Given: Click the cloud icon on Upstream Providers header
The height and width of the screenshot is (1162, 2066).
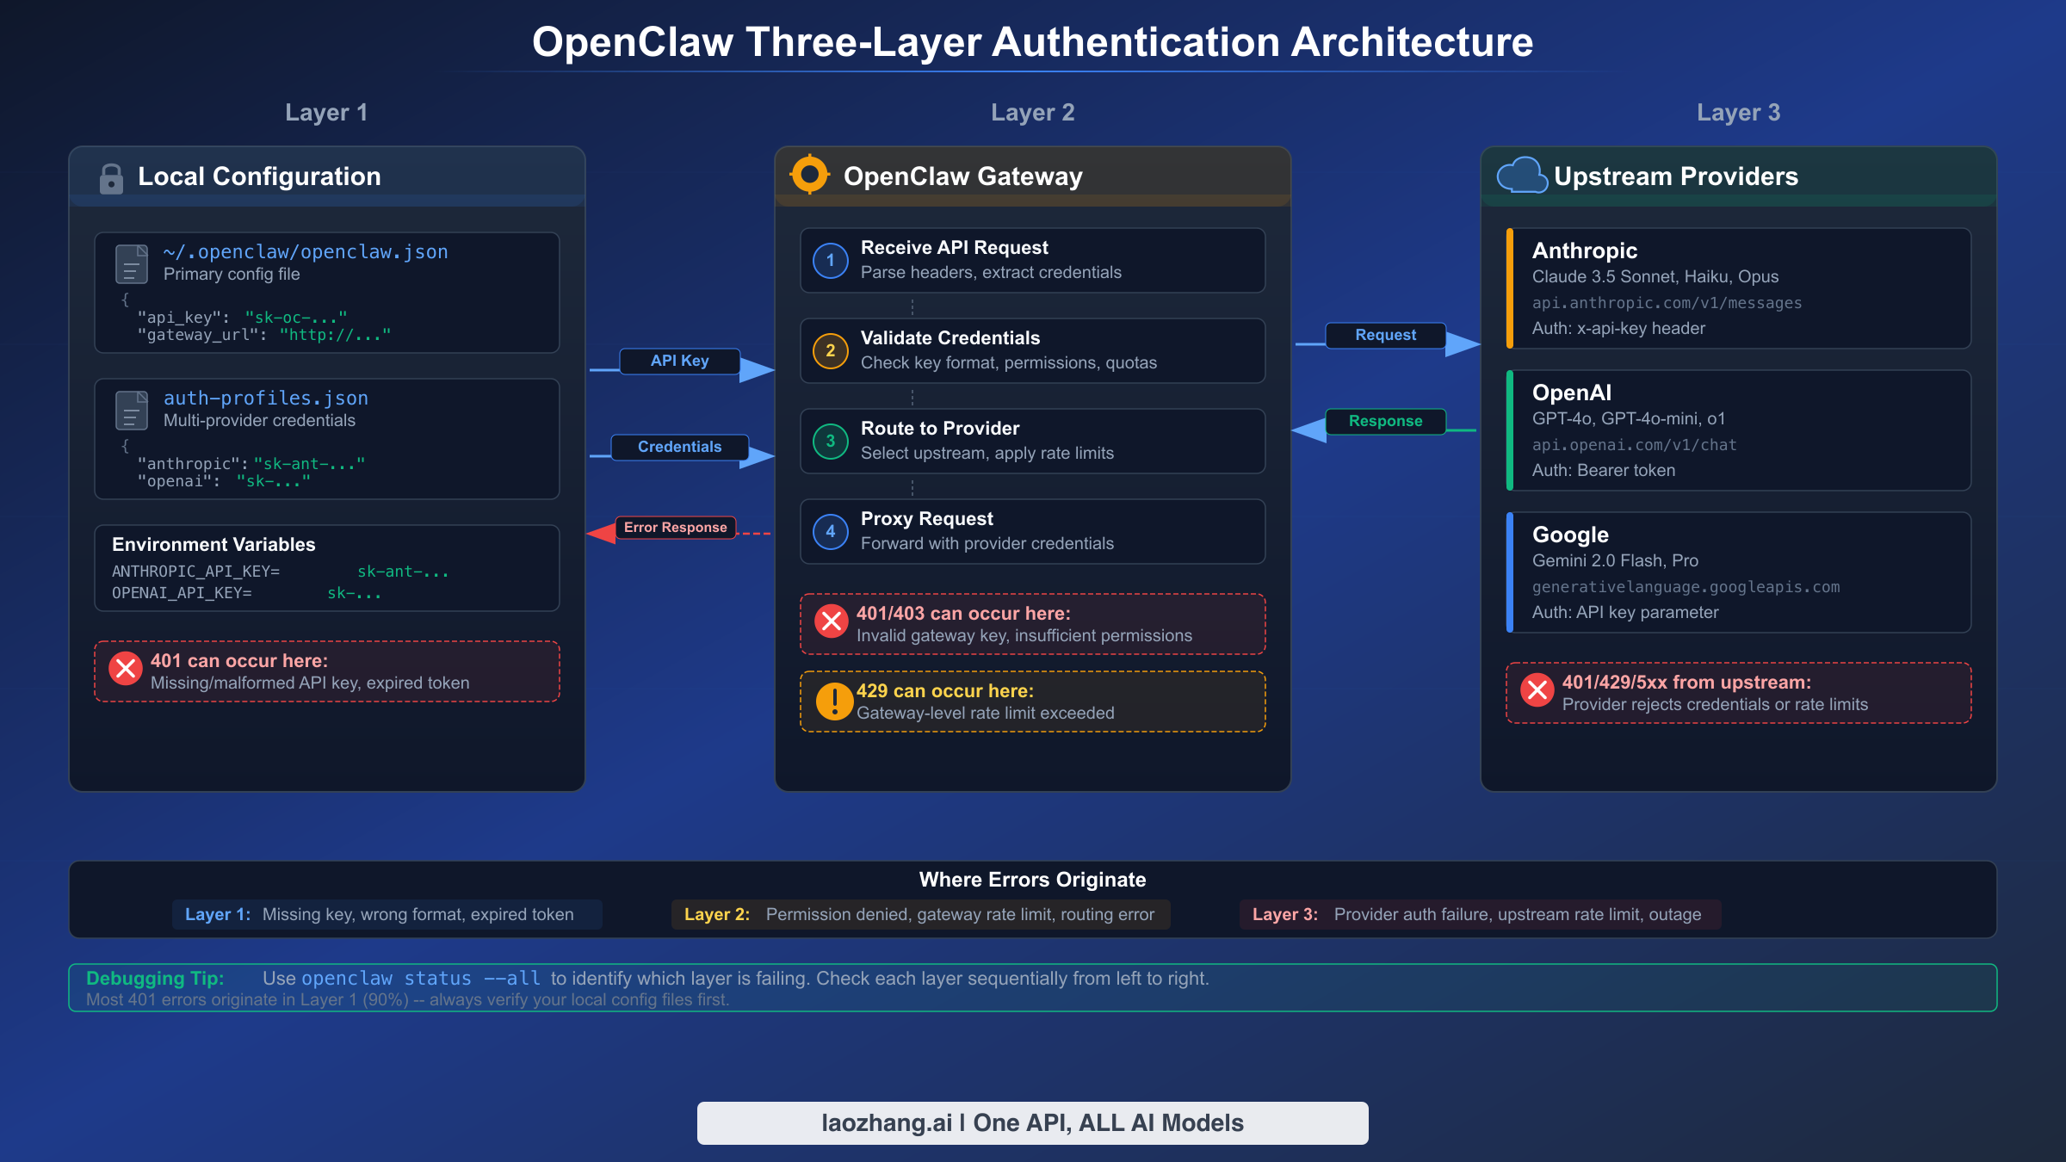Looking at the screenshot, I should (1522, 175).
